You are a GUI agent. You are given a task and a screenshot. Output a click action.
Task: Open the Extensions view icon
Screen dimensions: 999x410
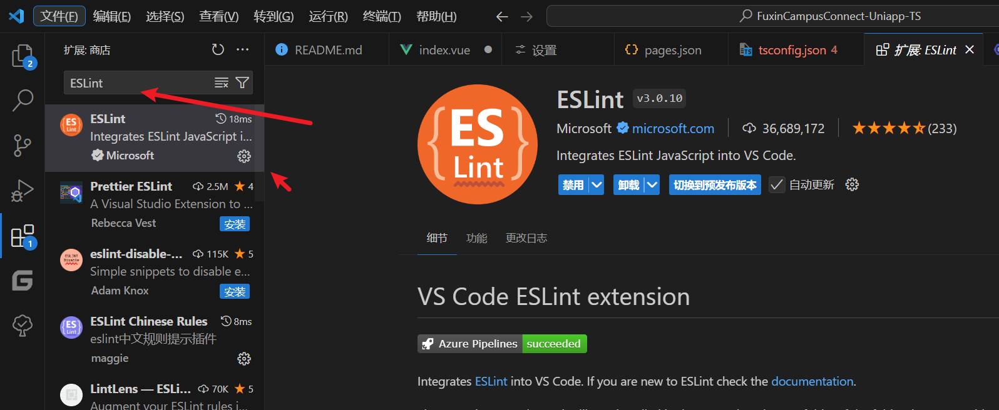coord(23,236)
